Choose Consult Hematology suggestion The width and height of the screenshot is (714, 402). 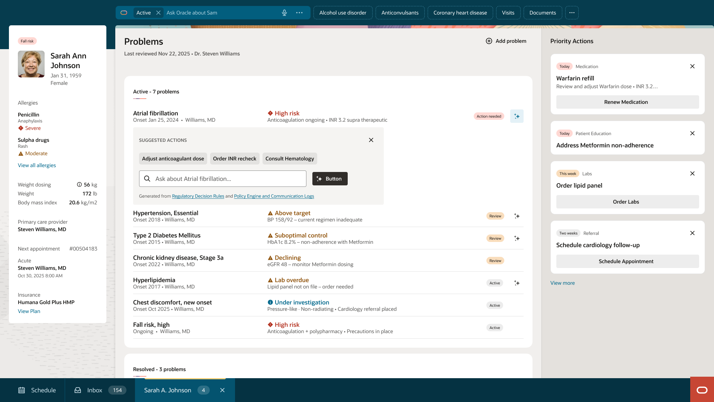coord(290,159)
